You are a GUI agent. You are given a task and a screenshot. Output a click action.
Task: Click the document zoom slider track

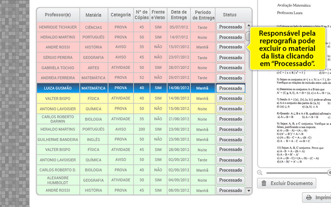295,172
